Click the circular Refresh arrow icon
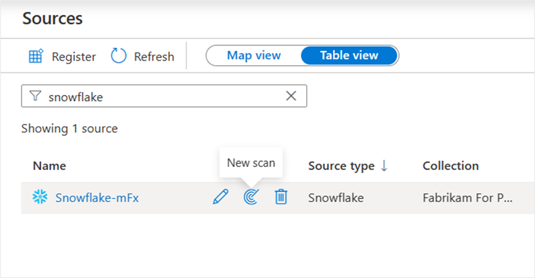This screenshot has height=278, width=535. (118, 56)
